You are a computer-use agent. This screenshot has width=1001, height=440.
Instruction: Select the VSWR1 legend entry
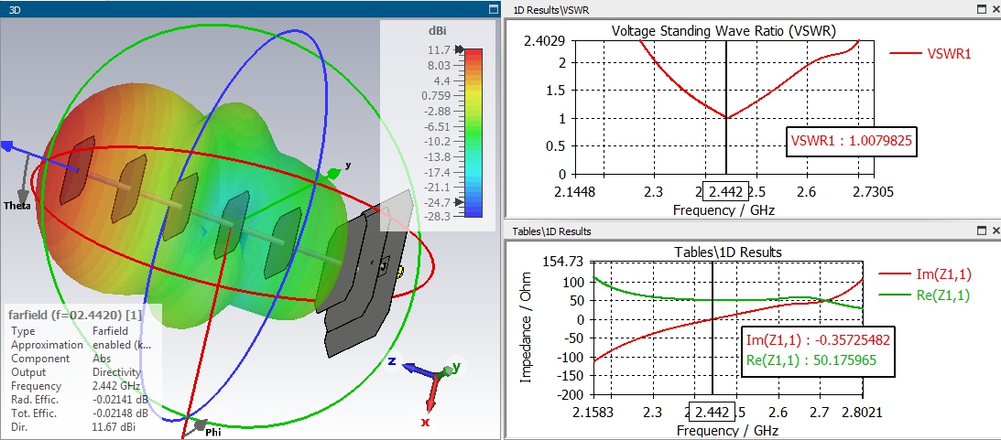pos(930,54)
